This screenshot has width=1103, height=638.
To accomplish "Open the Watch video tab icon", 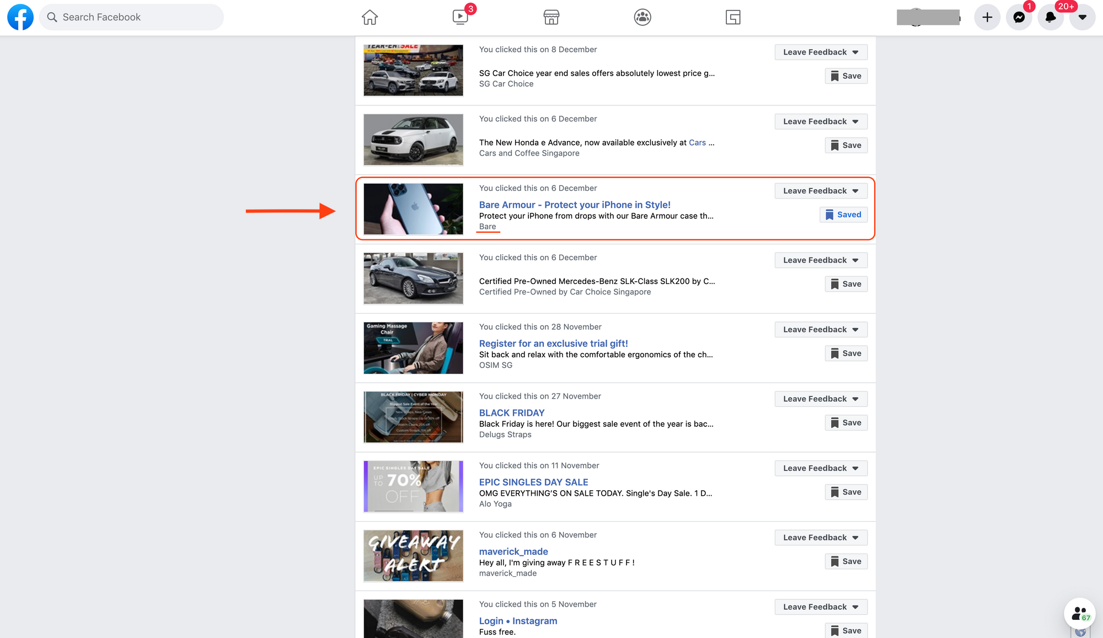I will (460, 17).
